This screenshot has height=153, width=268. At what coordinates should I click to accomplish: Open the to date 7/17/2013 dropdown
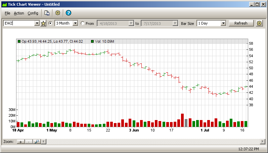click(175, 23)
